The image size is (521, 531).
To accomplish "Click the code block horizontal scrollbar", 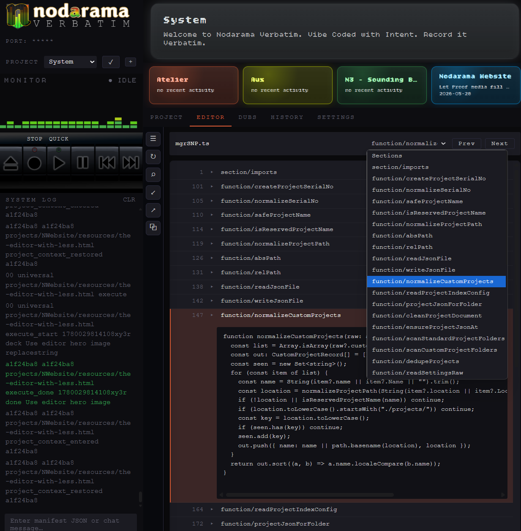I will [x=310, y=495].
